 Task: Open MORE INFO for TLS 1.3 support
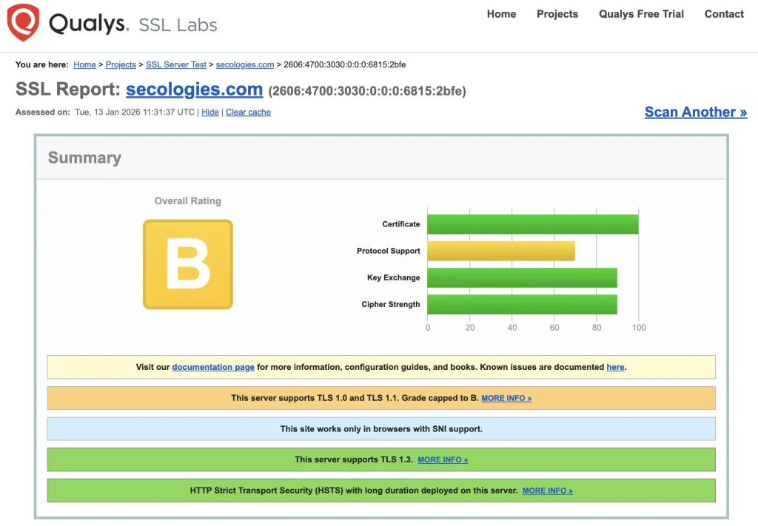(443, 459)
